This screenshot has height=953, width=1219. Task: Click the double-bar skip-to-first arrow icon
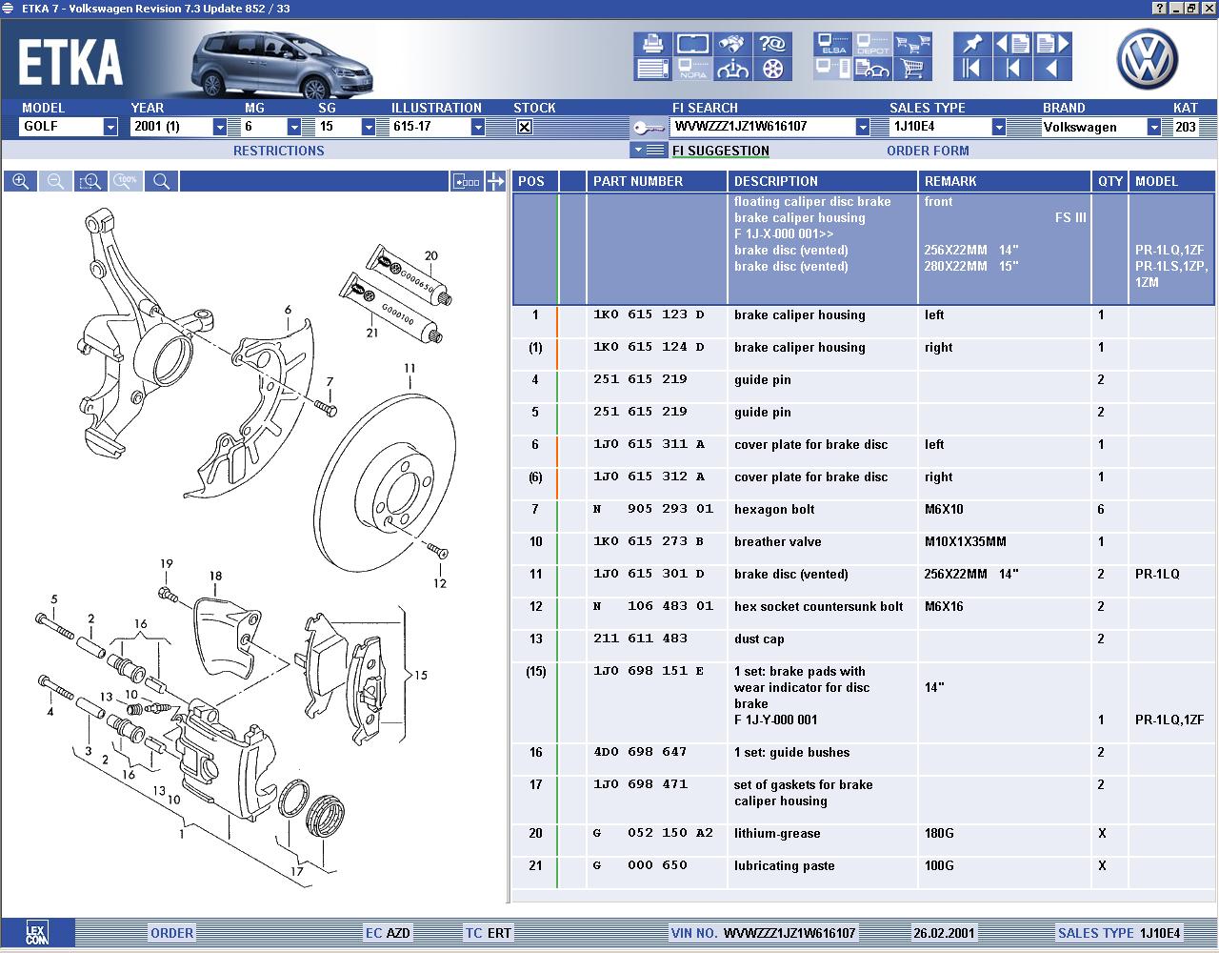pyautogui.click(x=971, y=69)
